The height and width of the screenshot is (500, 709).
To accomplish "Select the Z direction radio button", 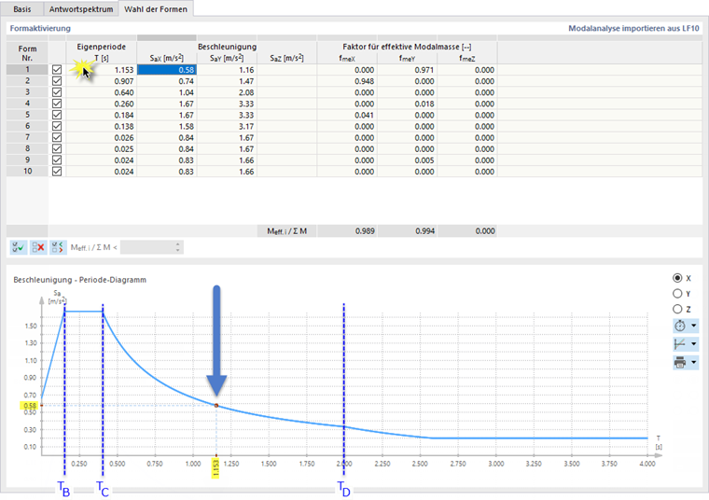I will point(677,309).
